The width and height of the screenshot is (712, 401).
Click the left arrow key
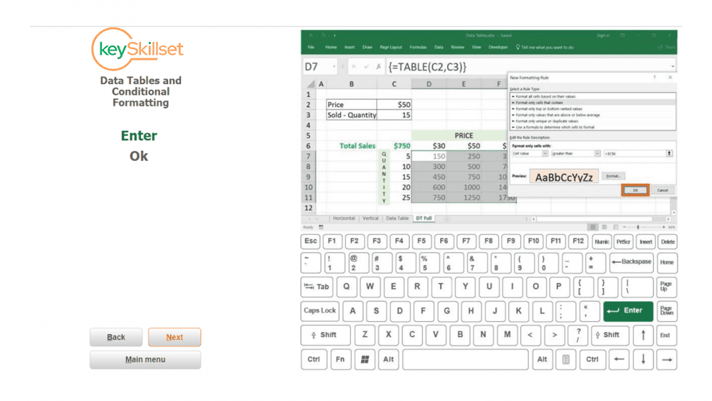pos(619,359)
